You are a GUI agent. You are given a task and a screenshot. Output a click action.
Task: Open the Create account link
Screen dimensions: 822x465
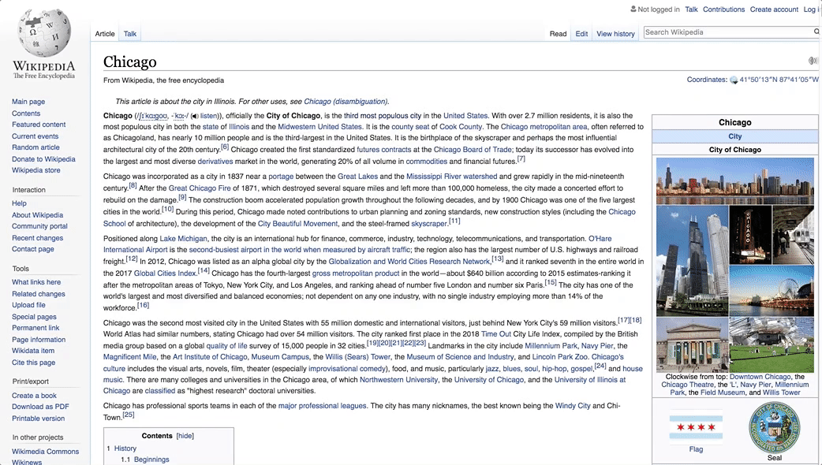pos(774,9)
